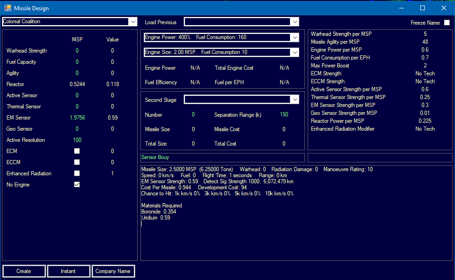
Task: Maximize the Missile Design window
Action: [x=422, y=8]
